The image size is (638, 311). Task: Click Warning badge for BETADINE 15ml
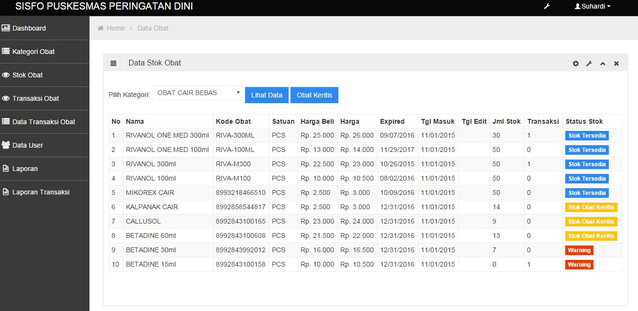580,265
